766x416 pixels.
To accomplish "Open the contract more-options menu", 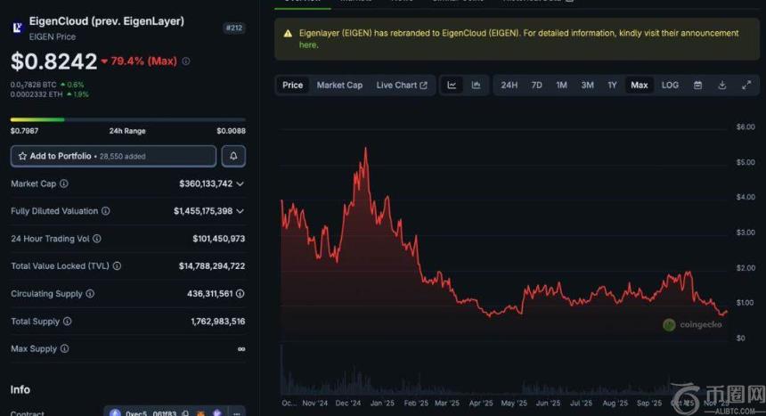I will click(x=234, y=413).
